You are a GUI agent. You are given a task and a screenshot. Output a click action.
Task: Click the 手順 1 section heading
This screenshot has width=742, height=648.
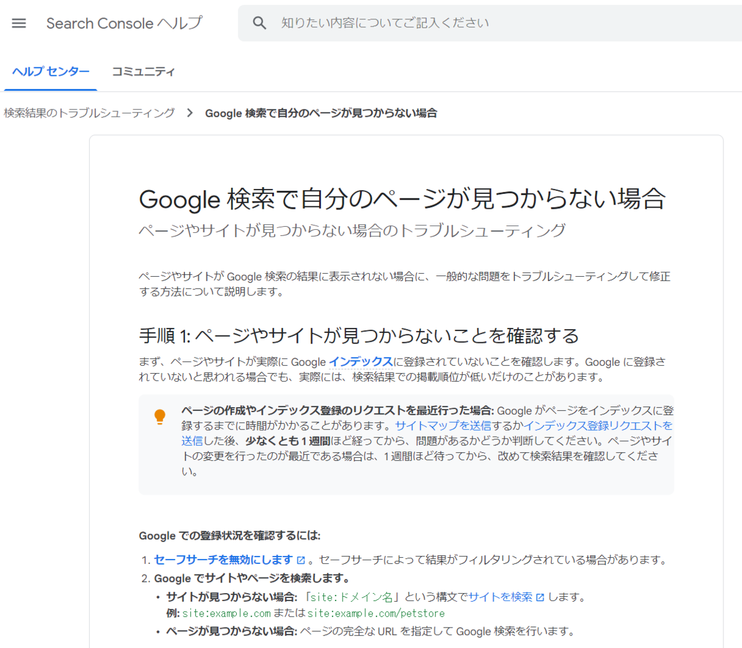[x=359, y=335]
